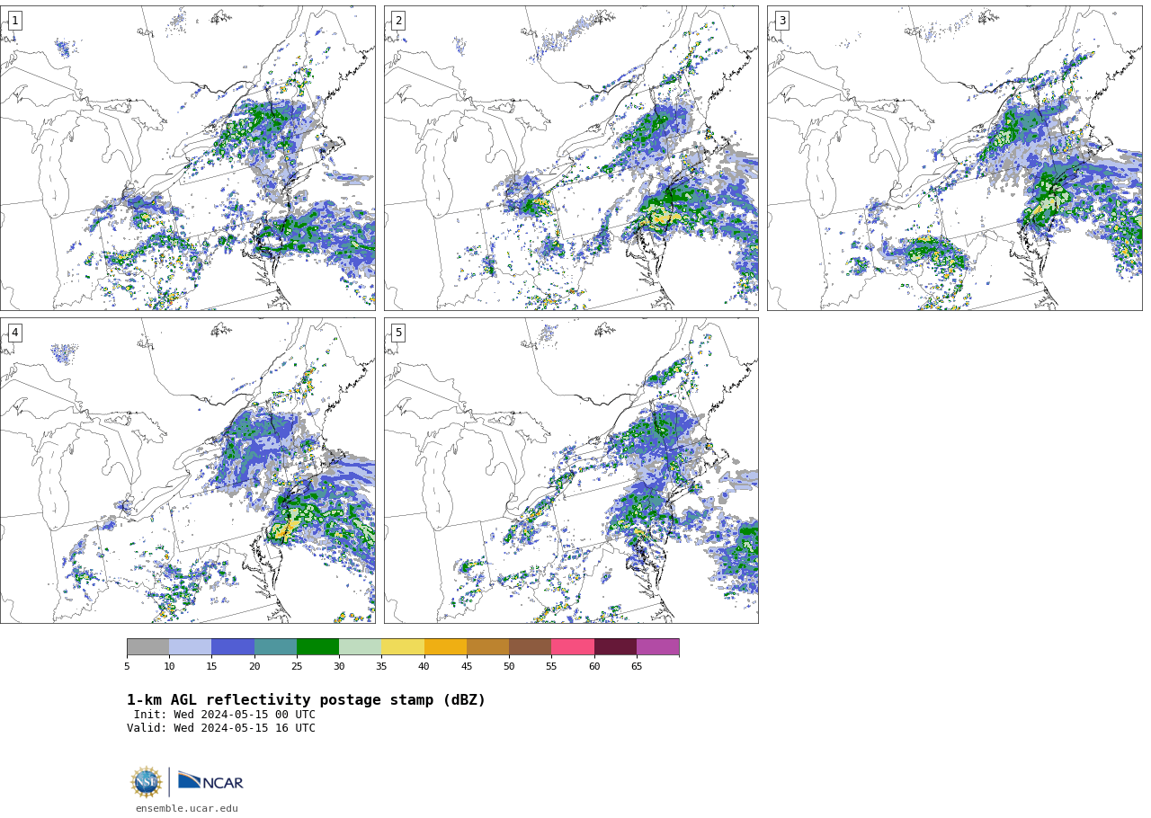Viewport: 1151px width, 818px height.
Task: Click the tan 45-50 dBZ swatch
Action: pyautogui.click(x=487, y=647)
